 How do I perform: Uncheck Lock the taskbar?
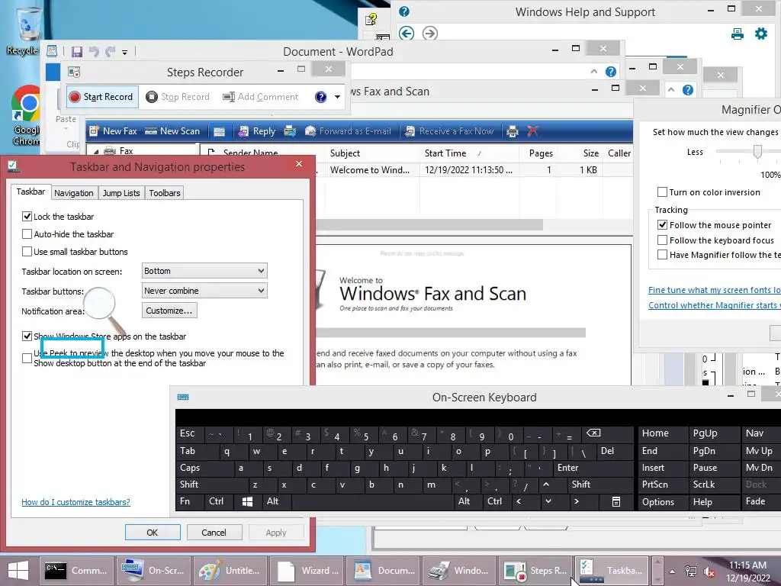coord(27,216)
